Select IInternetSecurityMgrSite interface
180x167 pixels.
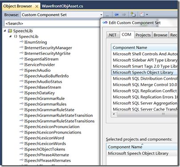click(47, 54)
